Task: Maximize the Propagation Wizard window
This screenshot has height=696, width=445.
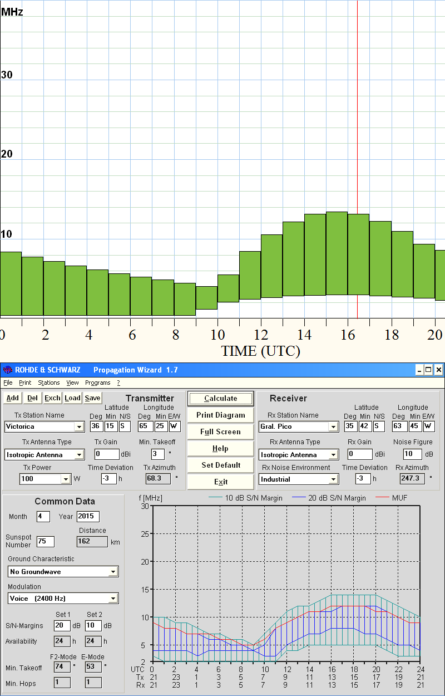Action: click(429, 370)
